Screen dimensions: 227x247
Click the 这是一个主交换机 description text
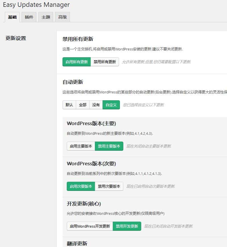point(122,49)
